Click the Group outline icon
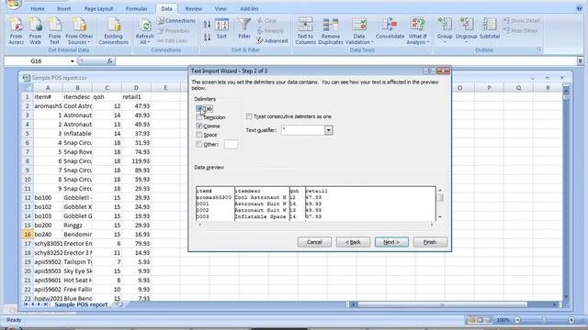 click(x=445, y=30)
